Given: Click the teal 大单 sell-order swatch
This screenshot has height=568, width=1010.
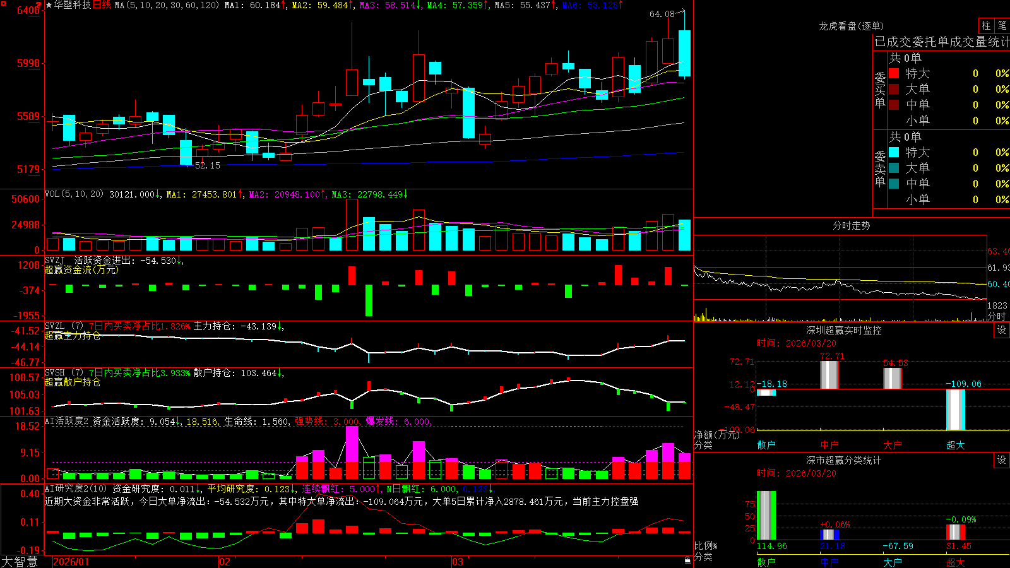Looking at the screenshot, I should coord(894,168).
